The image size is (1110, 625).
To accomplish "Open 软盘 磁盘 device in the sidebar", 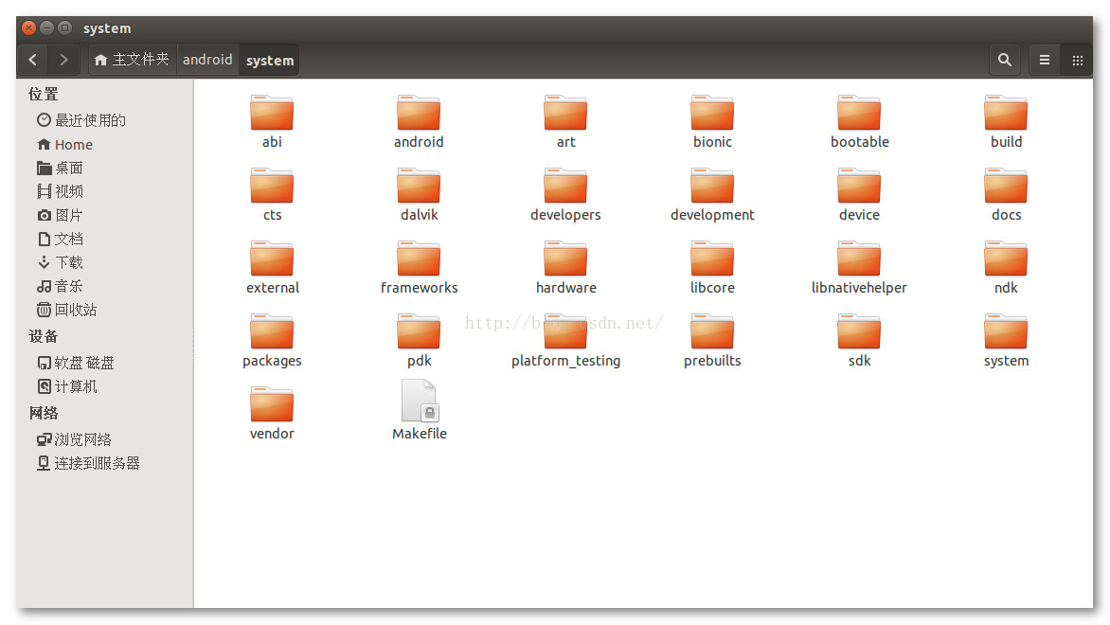I will [x=76, y=363].
